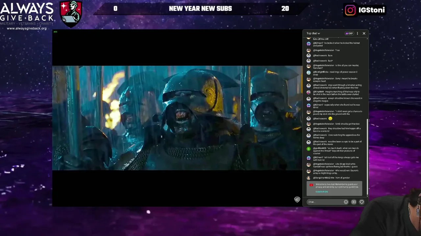The width and height of the screenshot is (421, 236).
Task: Click the heart reaction icon
Action: pos(362,202)
